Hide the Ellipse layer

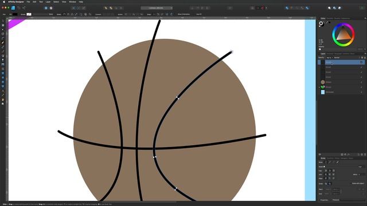(361, 82)
